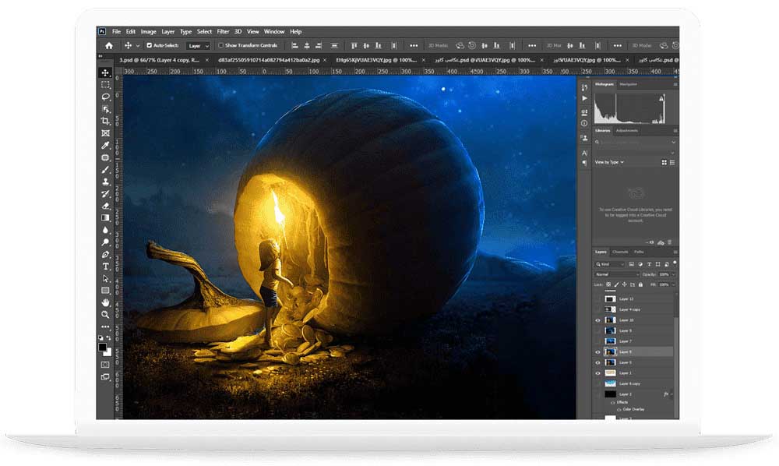Open the Normal blend mode dropdown
This screenshot has width=779, height=466.
[x=616, y=274]
